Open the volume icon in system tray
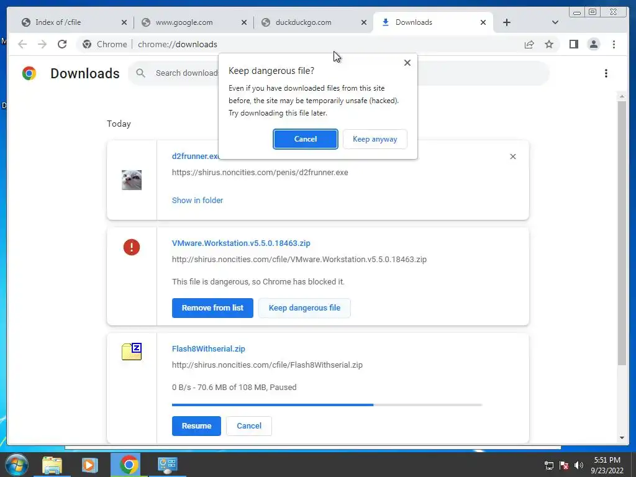 [x=579, y=465]
